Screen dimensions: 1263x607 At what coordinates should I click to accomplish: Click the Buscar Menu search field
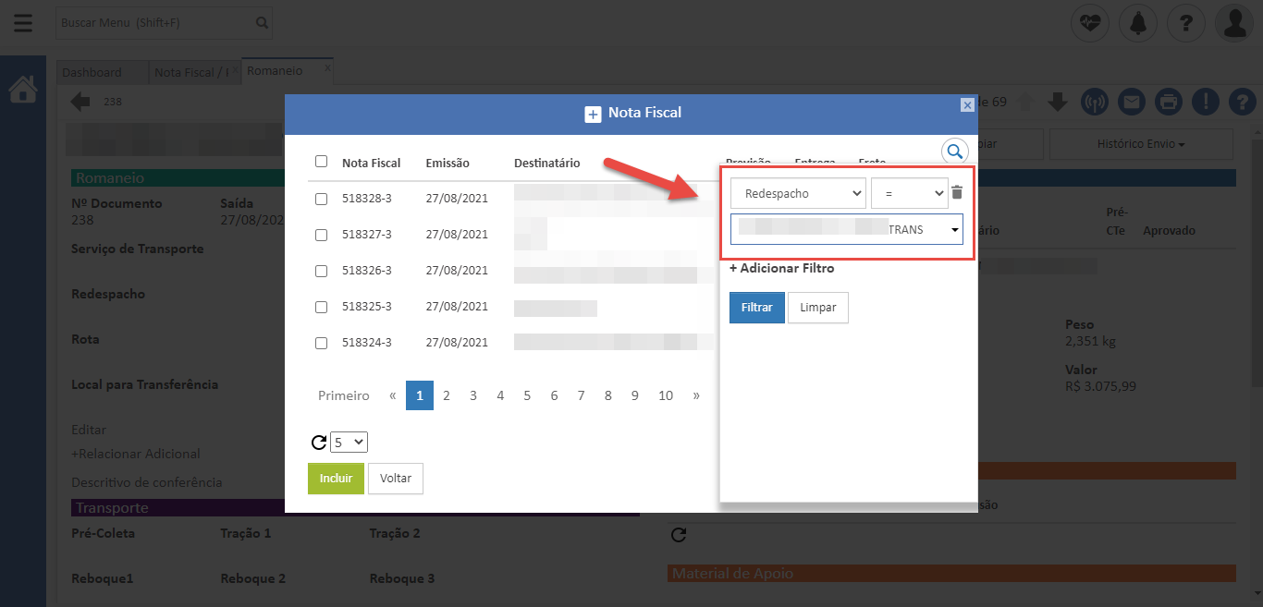point(155,22)
